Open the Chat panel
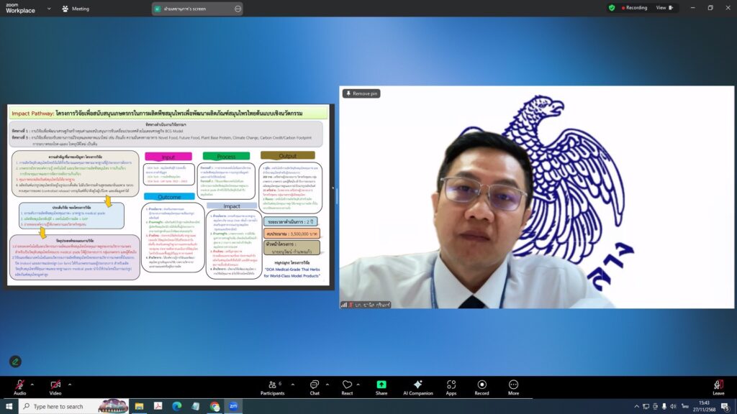 point(314,387)
